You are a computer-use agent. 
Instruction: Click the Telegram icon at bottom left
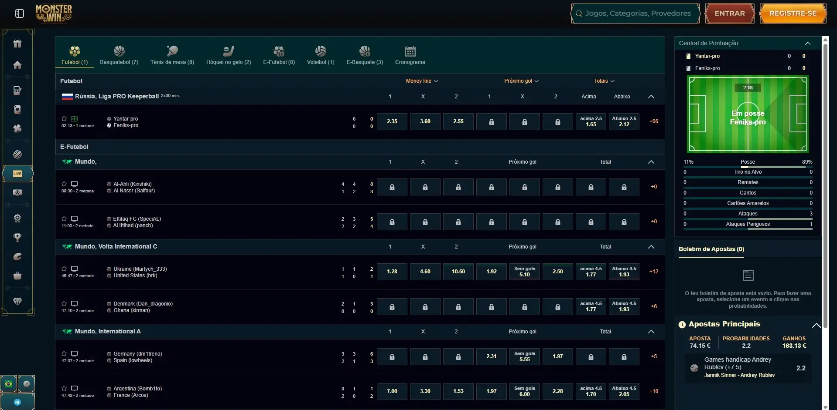point(17,402)
